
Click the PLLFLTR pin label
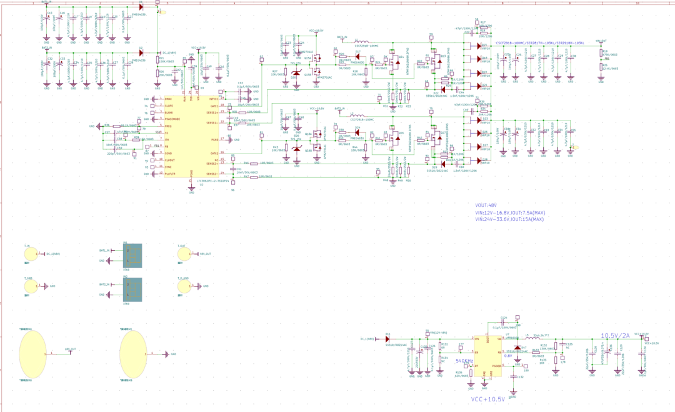(x=170, y=174)
